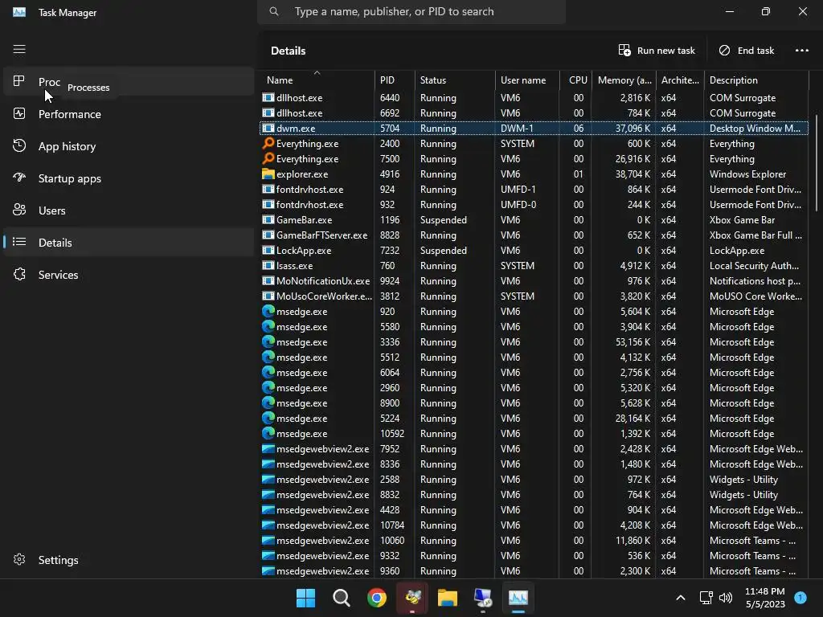Open the Windows Start button
This screenshot has height=617, width=823.
pos(305,598)
